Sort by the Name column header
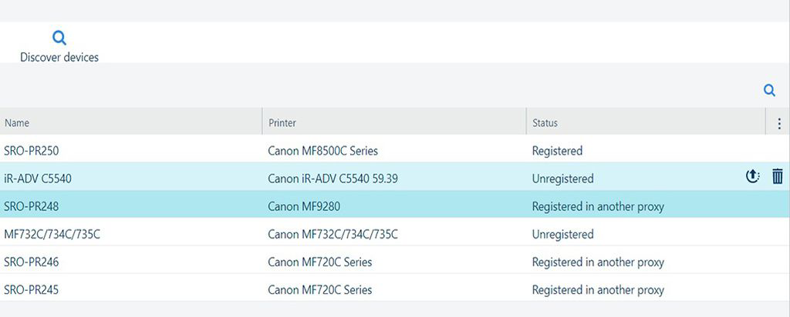This screenshot has width=790, height=317. coord(17,123)
